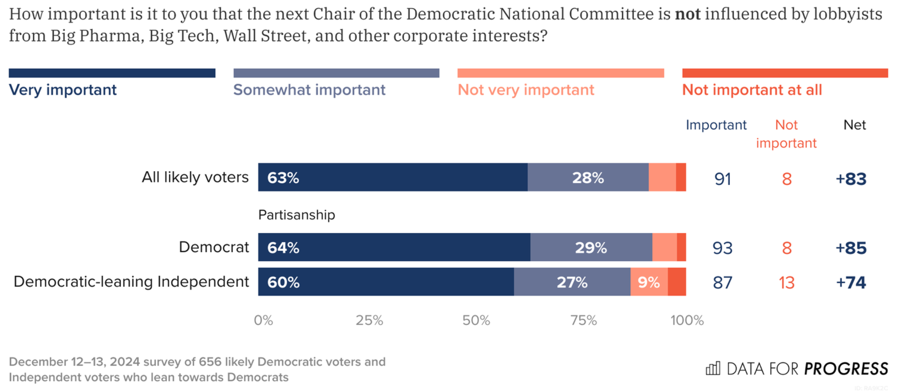The height and width of the screenshot is (392, 897).
Task: Click the light salmon Not very important legend bar
Action: [560, 73]
